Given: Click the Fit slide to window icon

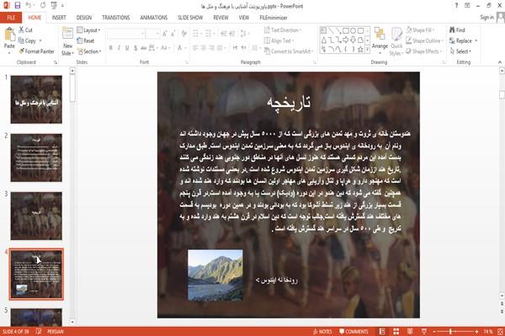Looking at the screenshot, I should [x=500, y=332].
